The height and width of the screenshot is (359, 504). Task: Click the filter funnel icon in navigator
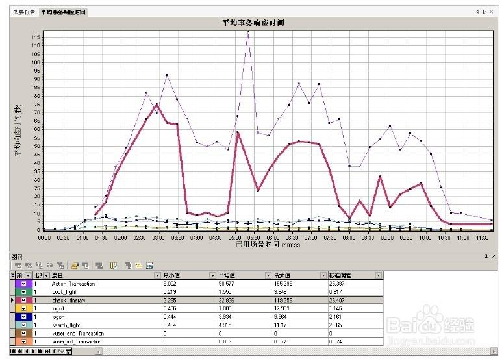[x=69, y=351]
